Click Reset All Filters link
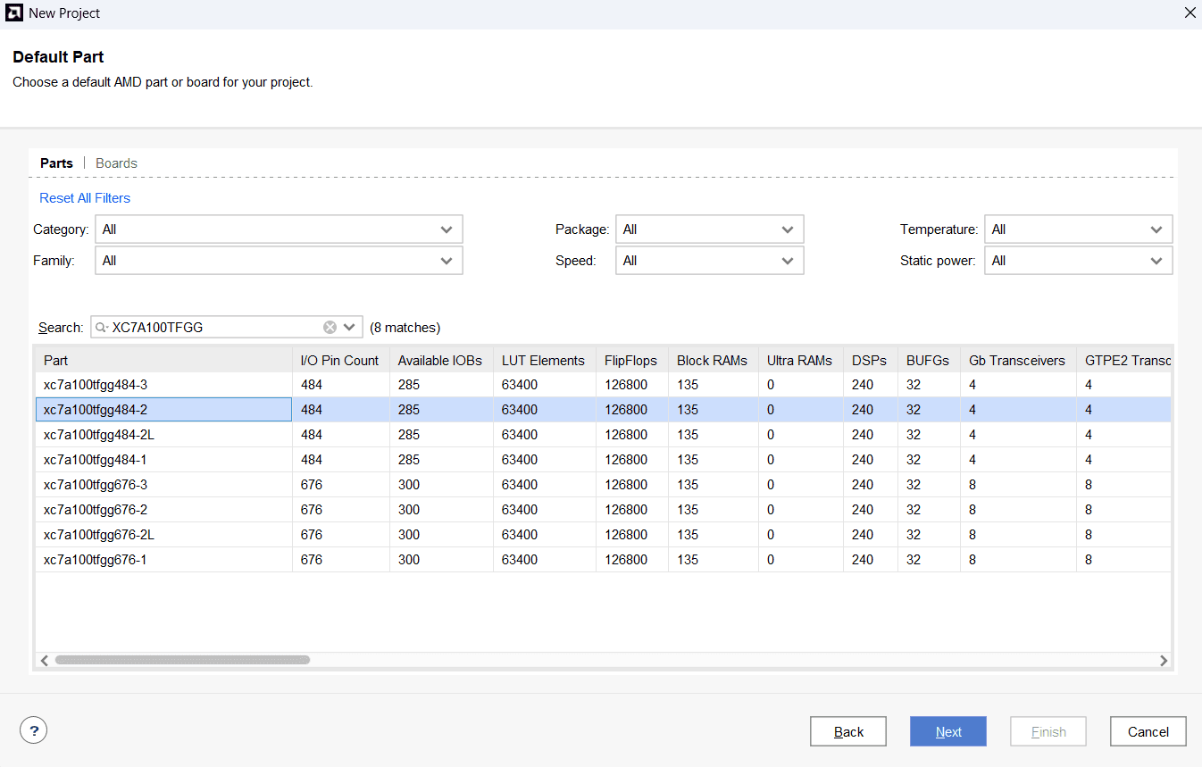The height and width of the screenshot is (767, 1202). pyautogui.click(x=85, y=198)
